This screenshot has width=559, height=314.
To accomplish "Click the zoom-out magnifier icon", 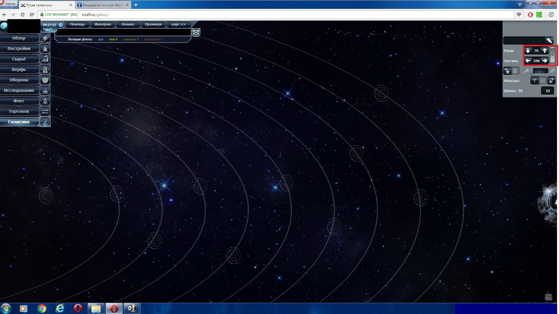I will pos(553,71).
